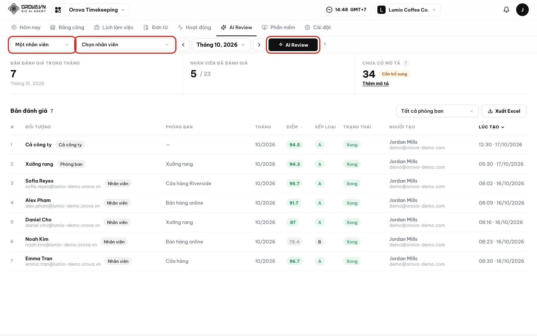
Task: Follow the Thêm mô tả link
Action: click(x=376, y=84)
